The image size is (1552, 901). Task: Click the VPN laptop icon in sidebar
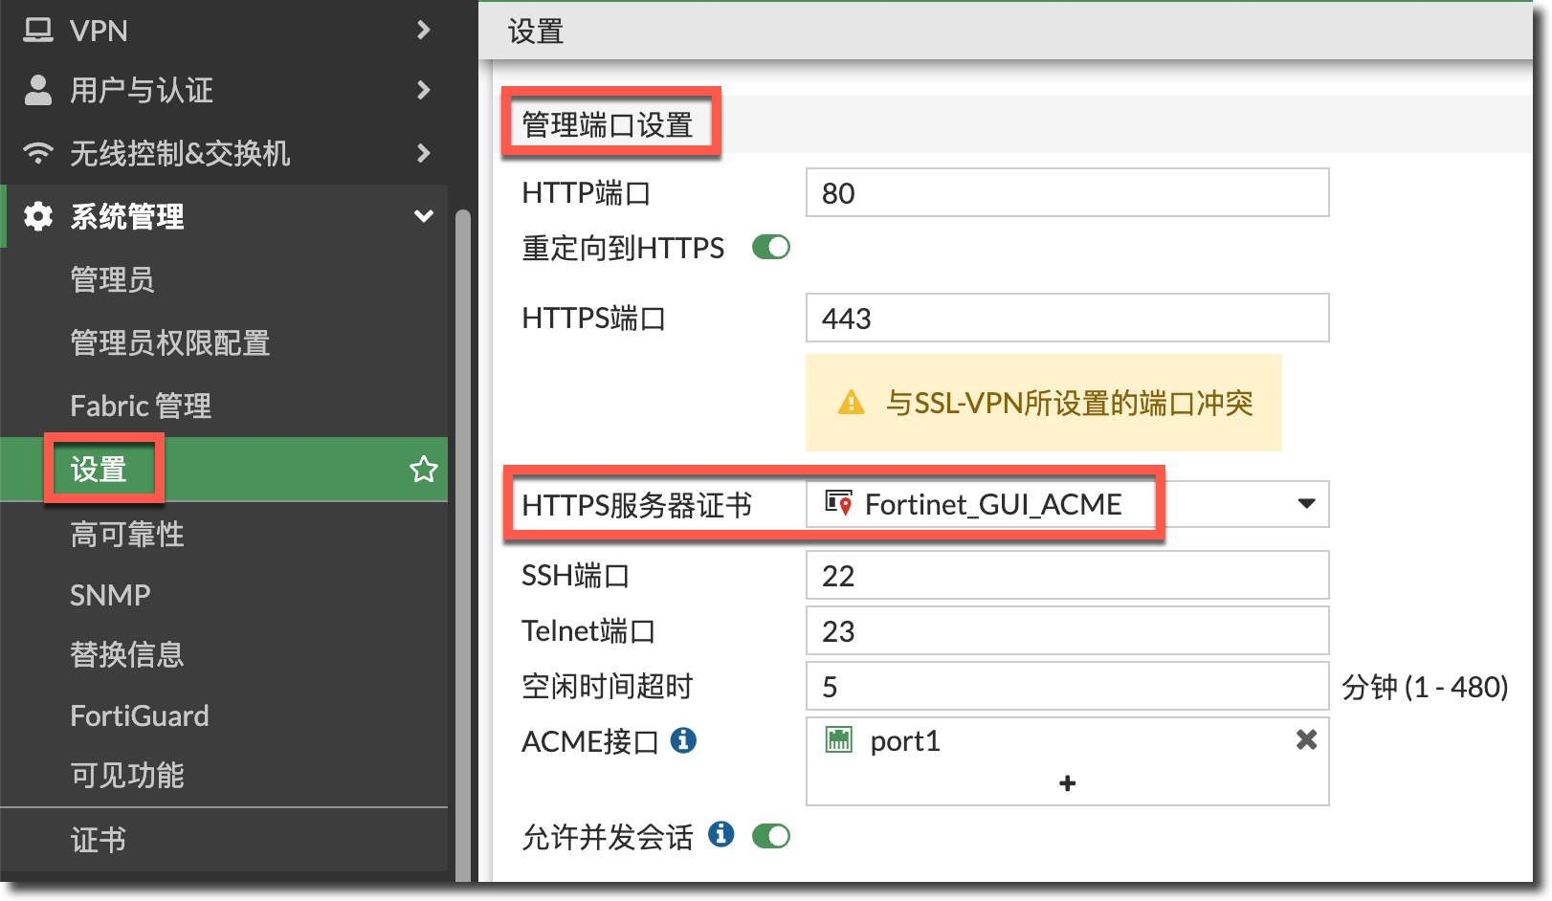click(38, 31)
